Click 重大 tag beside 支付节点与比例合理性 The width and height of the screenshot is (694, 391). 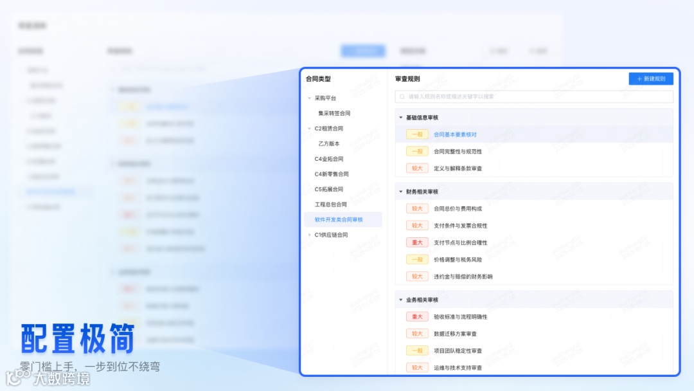click(417, 242)
